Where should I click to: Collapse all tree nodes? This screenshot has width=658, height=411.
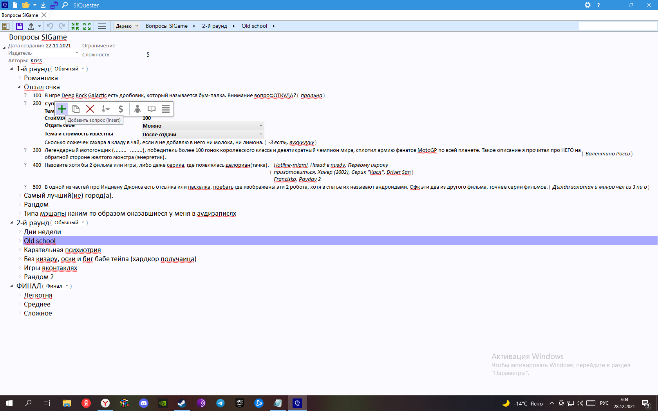click(x=75, y=26)
